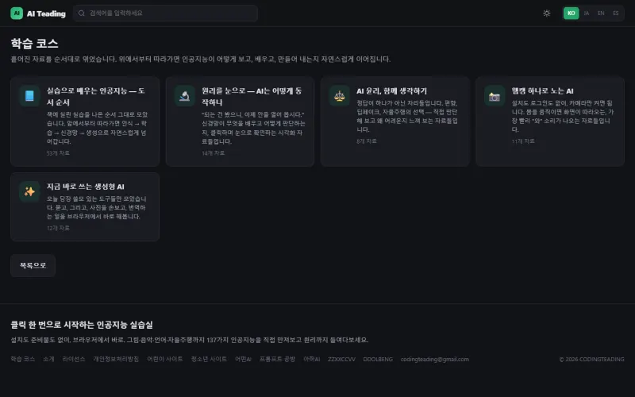Open the 실습으로 배우는 인공지능 course card

(85, 121)
